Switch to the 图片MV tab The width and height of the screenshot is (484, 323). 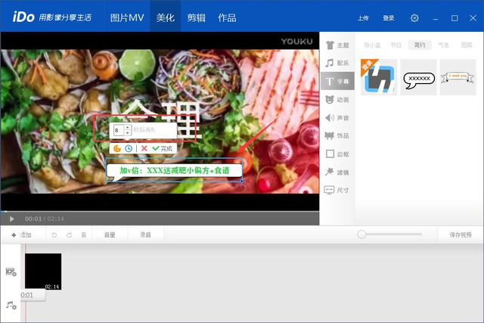click(x=127, y=17)
